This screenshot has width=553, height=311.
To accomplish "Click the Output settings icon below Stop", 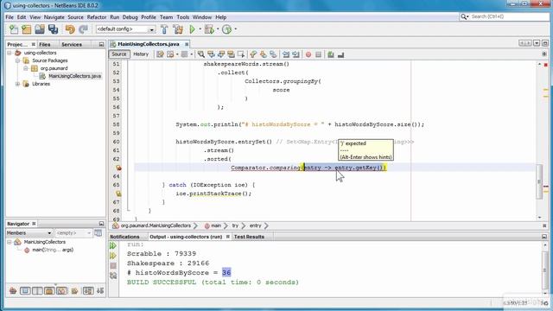I will 113,276.
